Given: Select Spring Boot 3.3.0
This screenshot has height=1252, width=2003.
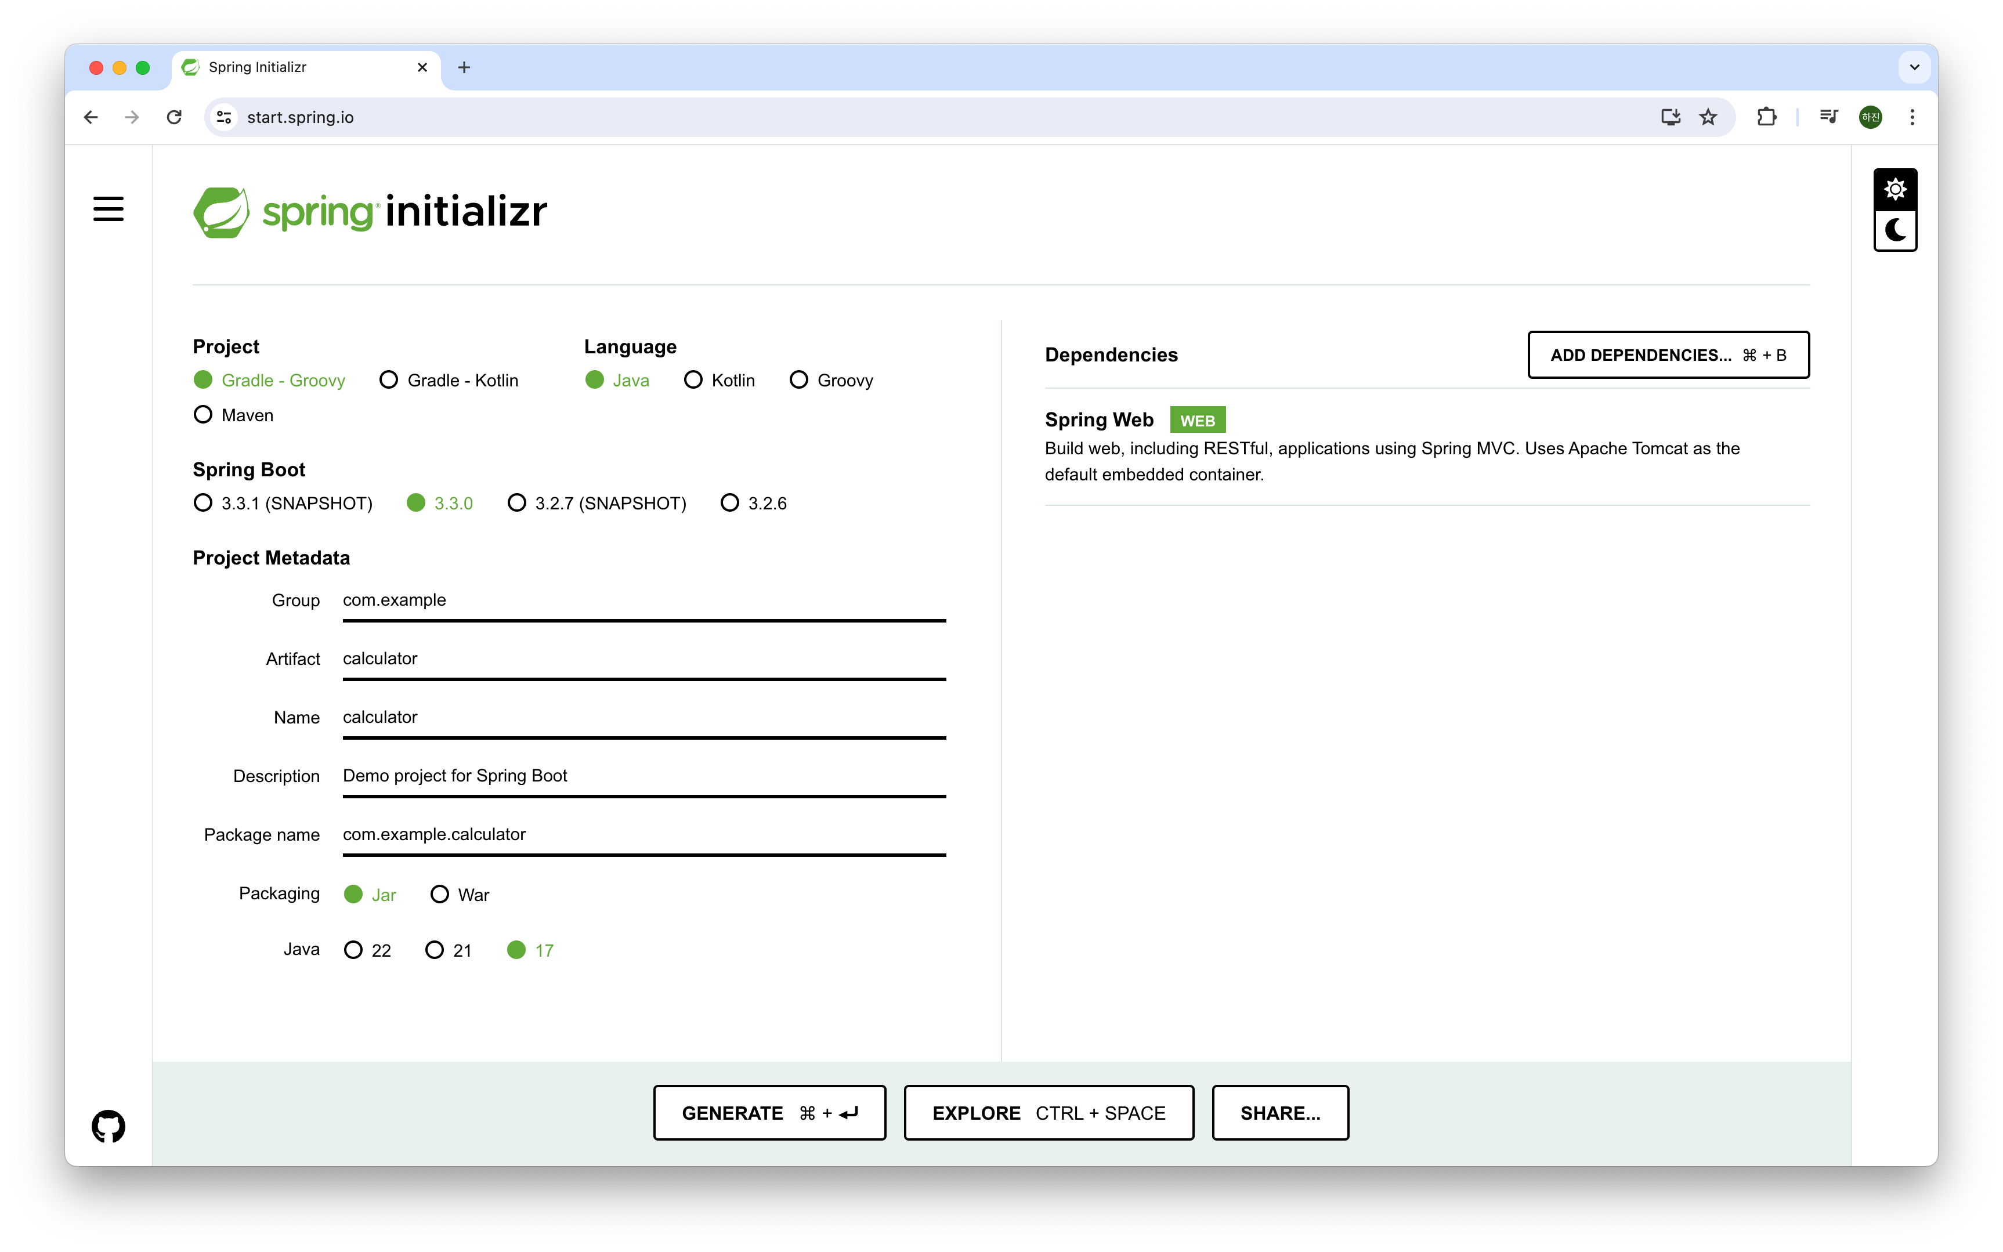Looking at the screenshot, I should pos(440,502).
